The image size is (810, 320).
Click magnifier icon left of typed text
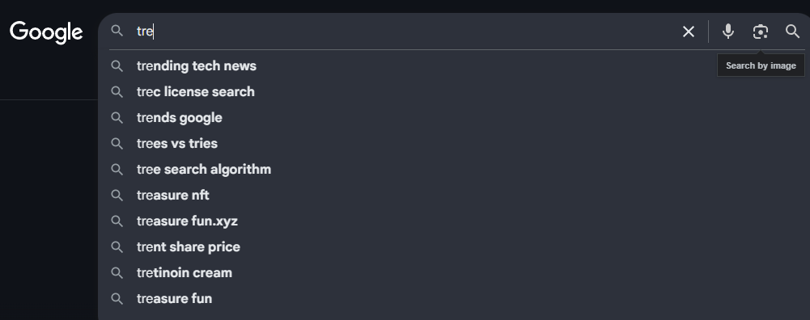[117, 31]
